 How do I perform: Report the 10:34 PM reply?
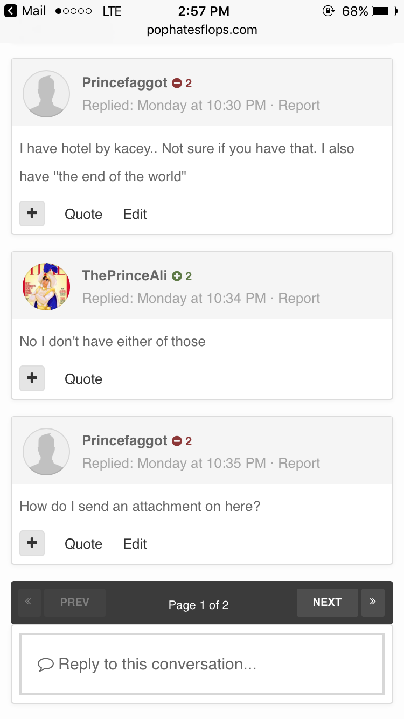[299, 298]
